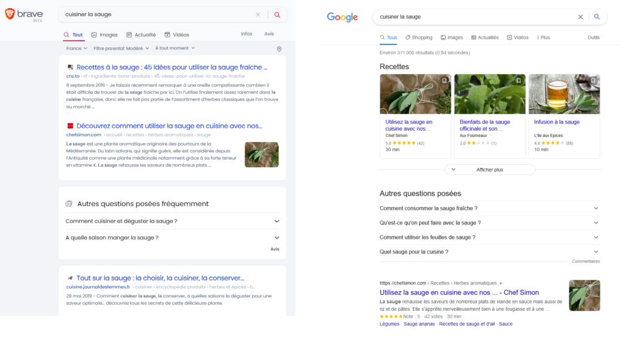Click the sage leaves image on Aux Fourneaux card
This screenshot has width=633, height=338.
click(490, 94)
